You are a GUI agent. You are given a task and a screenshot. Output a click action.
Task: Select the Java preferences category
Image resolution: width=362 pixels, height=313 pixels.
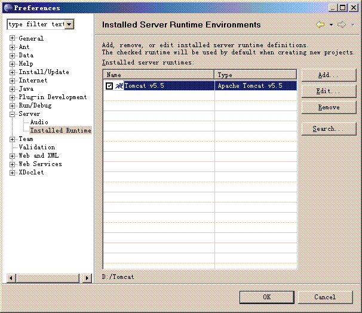pyautogui.click(x=26, y=89)
